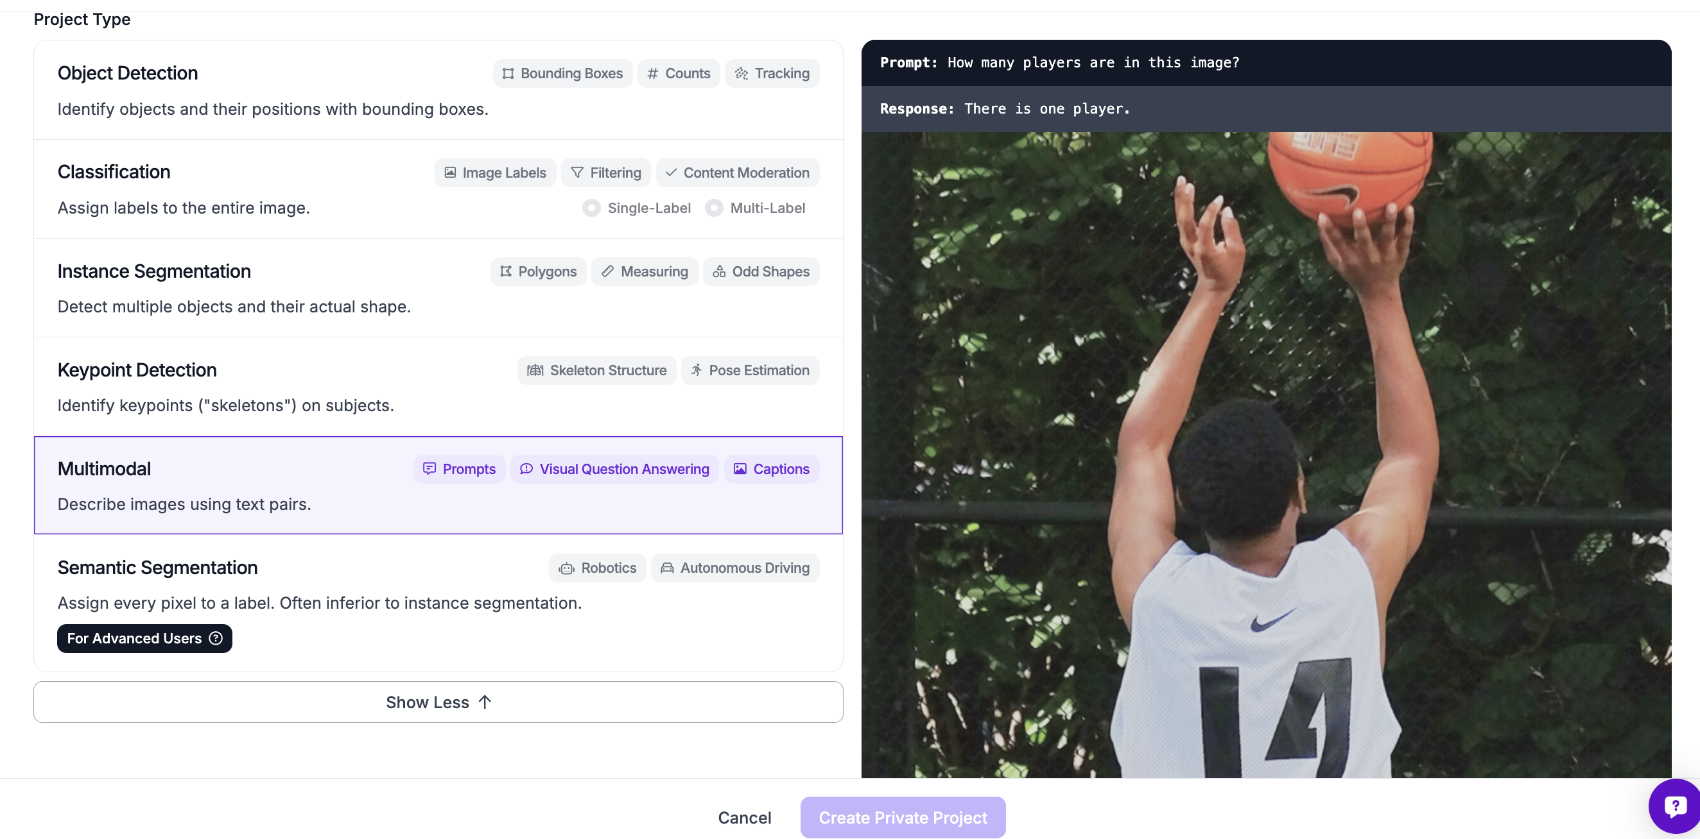The image size is (1700, 839).
Task: Click the Pose Estimation tag
Action: coord(750,370)
